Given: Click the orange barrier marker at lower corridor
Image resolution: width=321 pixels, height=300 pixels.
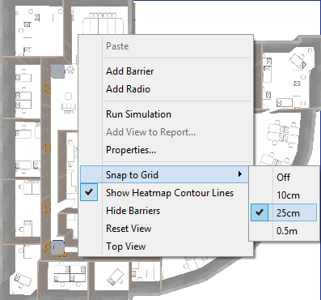Looking at the screenshot, I should [48, 208].
